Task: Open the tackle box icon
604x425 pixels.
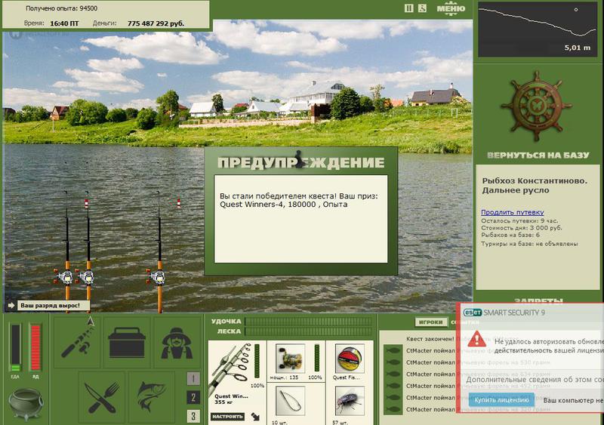Action: click(127, 343)
